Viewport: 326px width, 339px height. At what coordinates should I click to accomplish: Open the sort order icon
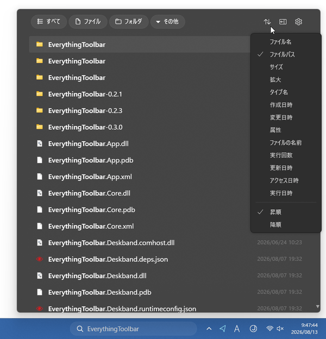click(267, 22)
